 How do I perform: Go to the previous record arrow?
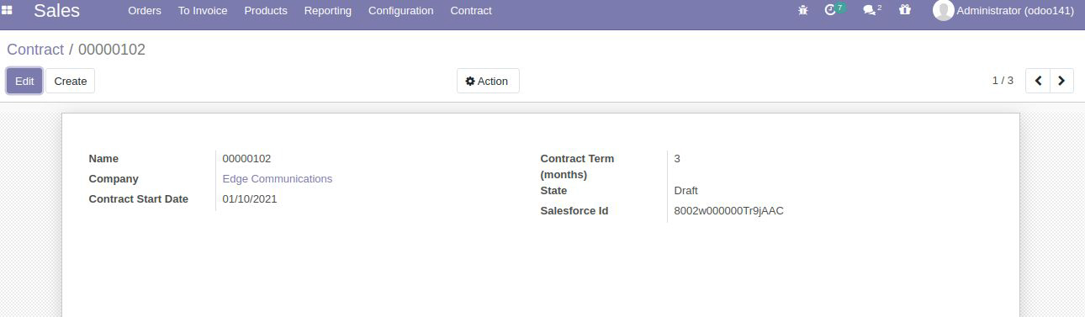click(x=1038, y=81)
